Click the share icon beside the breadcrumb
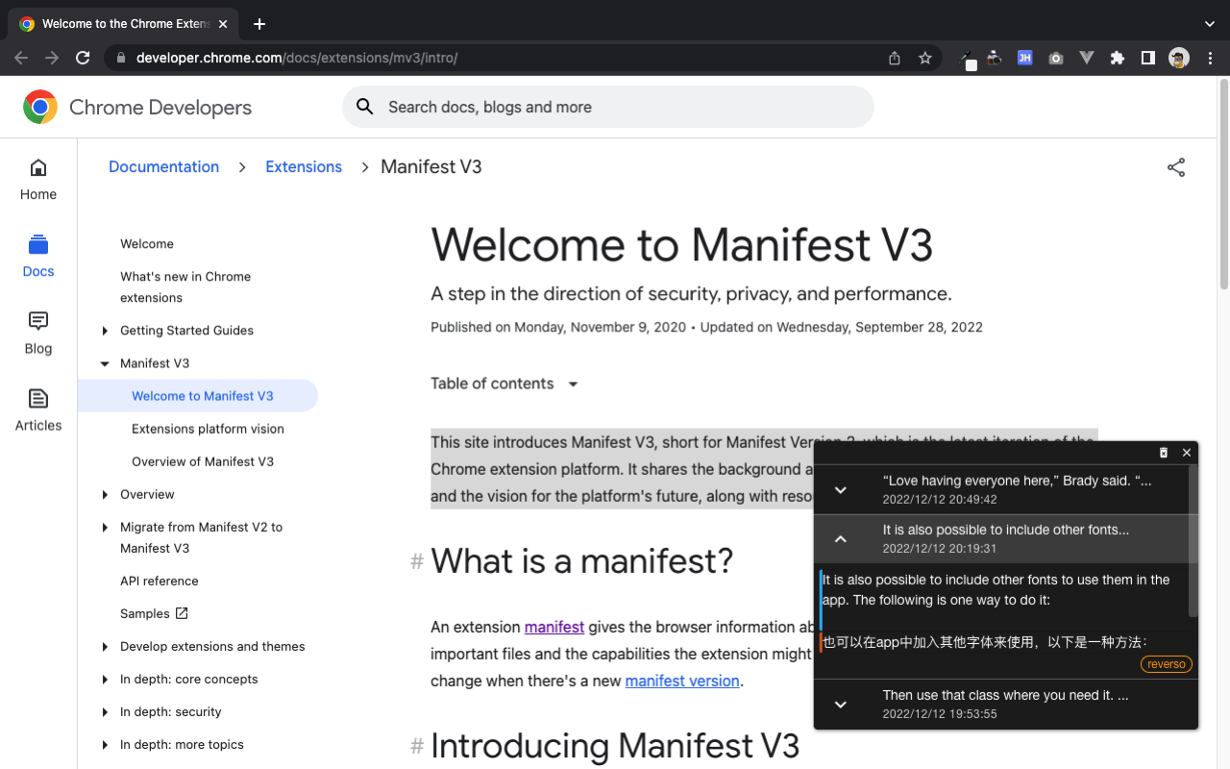Image resolution: width=1230 pixels, height=769 pixels. click(1176, 167)
